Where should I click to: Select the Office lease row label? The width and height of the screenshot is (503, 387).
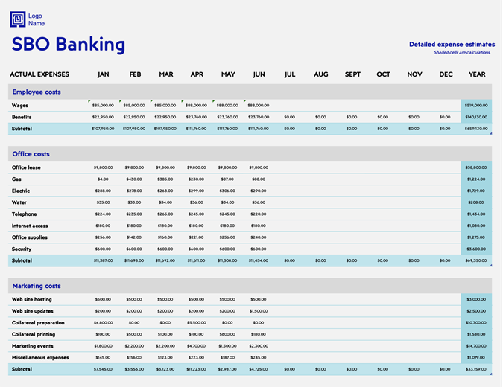coord(27,167)
